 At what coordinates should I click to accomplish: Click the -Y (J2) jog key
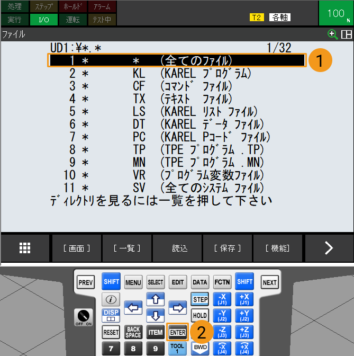coord(222,316)
